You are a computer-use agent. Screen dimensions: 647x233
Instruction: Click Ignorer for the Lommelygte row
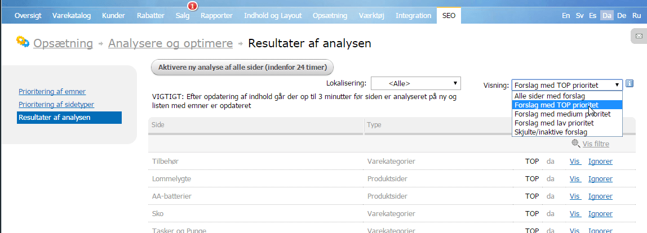tap(600, 179)
